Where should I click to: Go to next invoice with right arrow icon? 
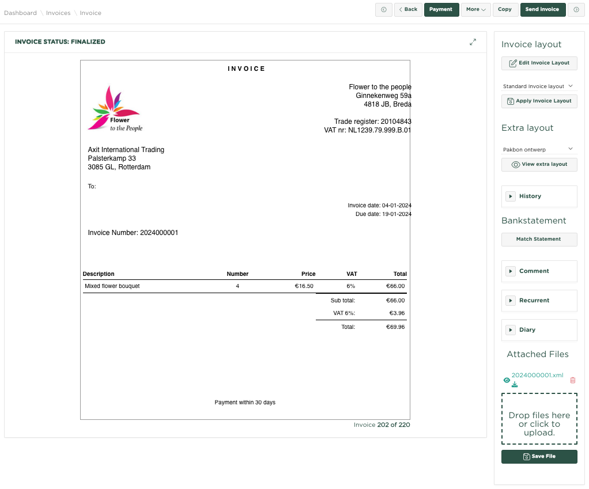pyautogui.click(x=576, y=9)
